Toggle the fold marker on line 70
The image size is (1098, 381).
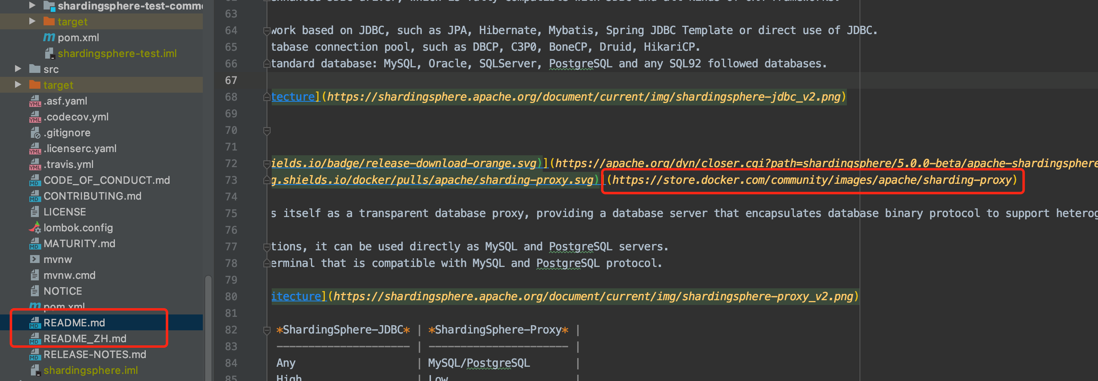267,130
